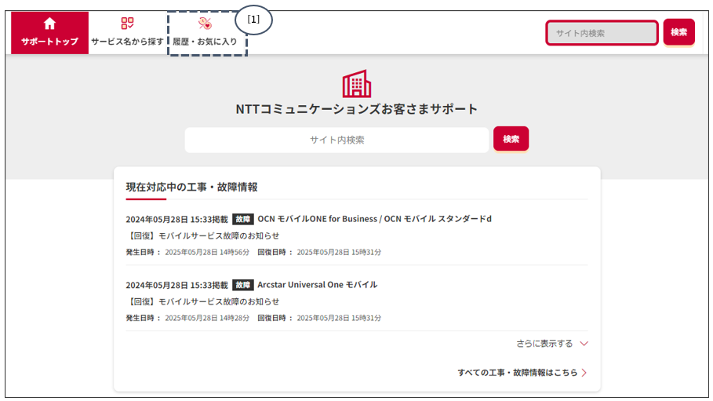Focus the サイト内検索 field in the top header
This screenshot has height=401, width=713.
(x=602, y=33)
